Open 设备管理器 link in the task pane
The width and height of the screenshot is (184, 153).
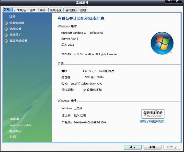coord(17,23)
